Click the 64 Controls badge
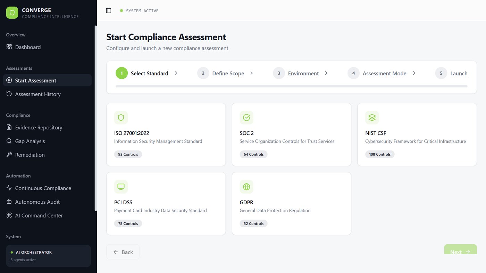Screen dimensions: 486x273 pos(253,154)
